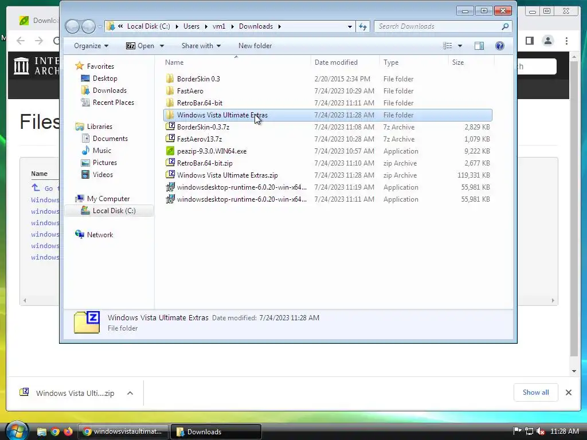This screenshot has height=440, width=587.
Task: Sort by the Size column header
Action: click(x=471, y=62)
